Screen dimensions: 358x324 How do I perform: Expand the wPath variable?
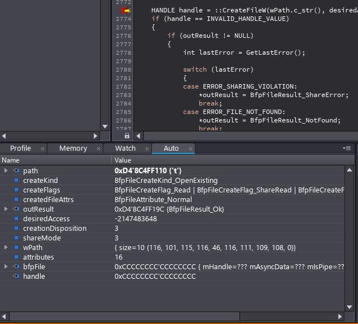pos(6,247)
